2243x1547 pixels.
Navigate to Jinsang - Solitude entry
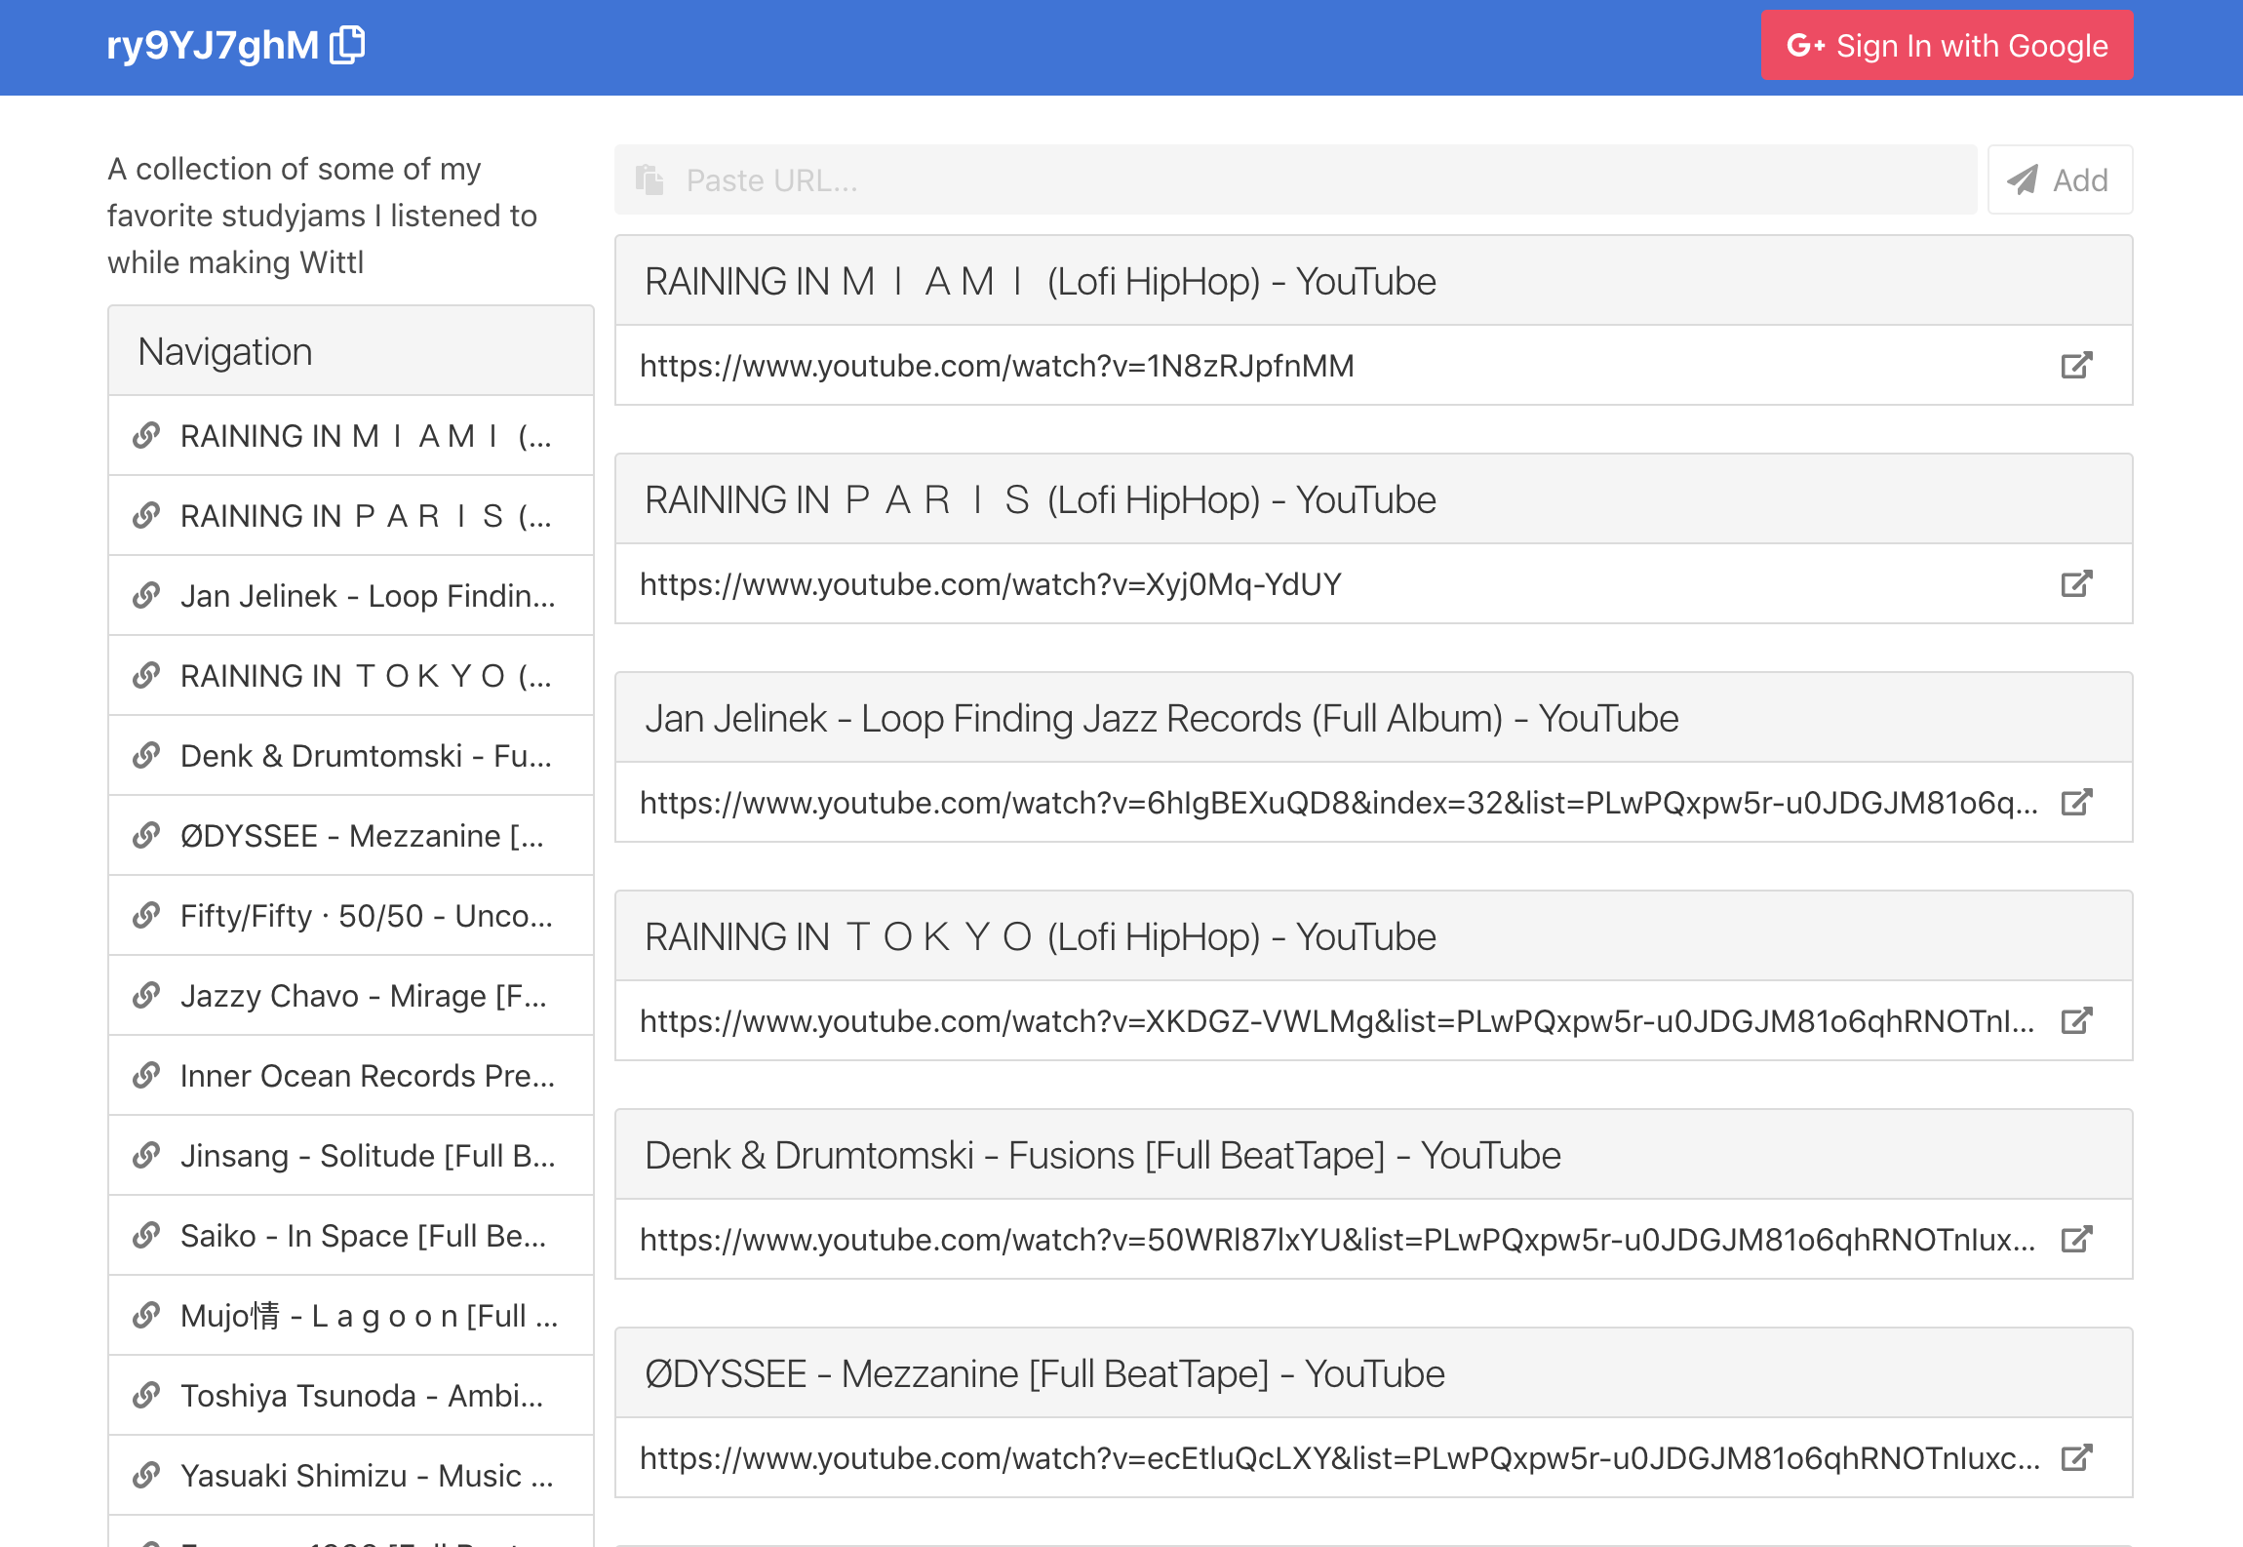351,1155
